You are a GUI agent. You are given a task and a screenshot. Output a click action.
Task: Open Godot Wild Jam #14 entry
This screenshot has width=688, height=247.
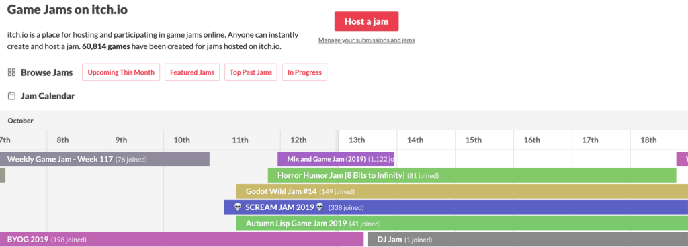pos(462,191)
